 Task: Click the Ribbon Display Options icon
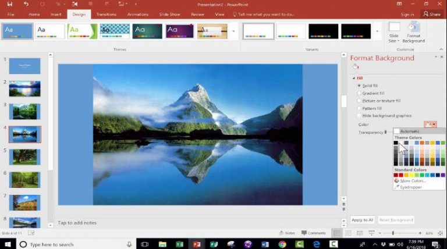tap(399, 4)
